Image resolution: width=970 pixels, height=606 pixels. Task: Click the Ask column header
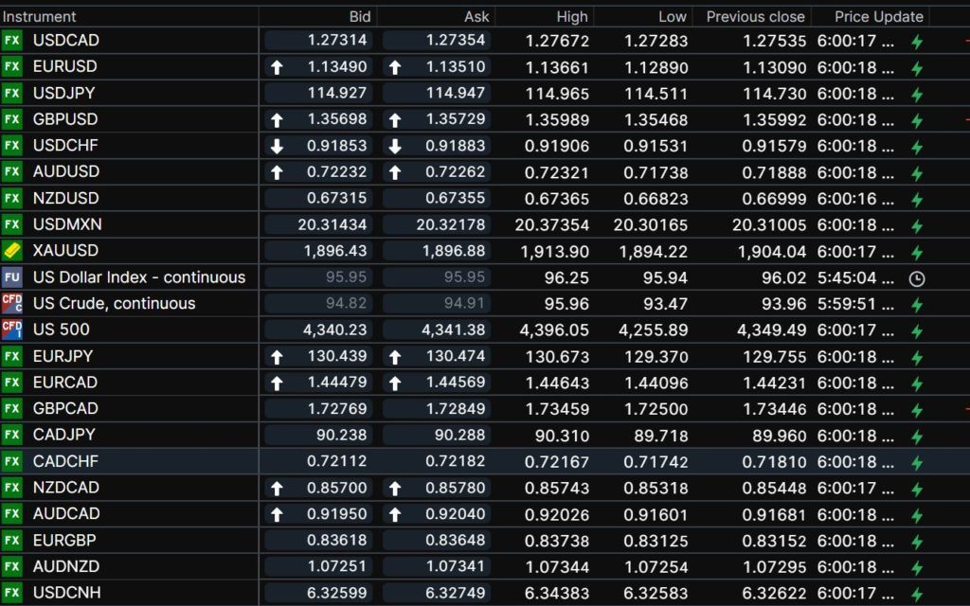(x=476, y=16)
